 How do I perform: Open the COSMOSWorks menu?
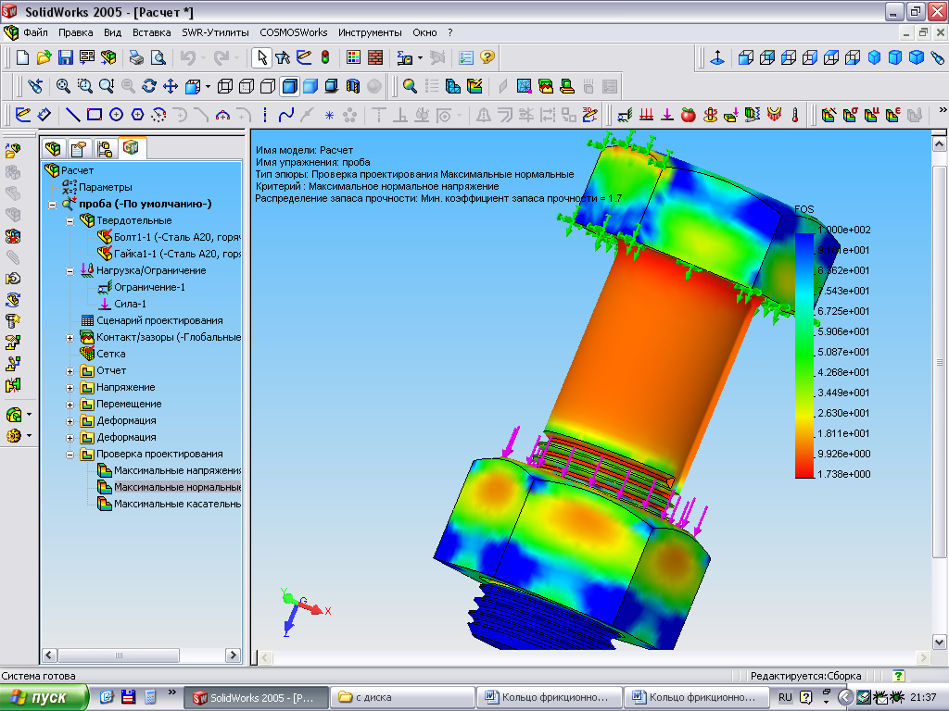pyautogui.click(x=294, y=32)
